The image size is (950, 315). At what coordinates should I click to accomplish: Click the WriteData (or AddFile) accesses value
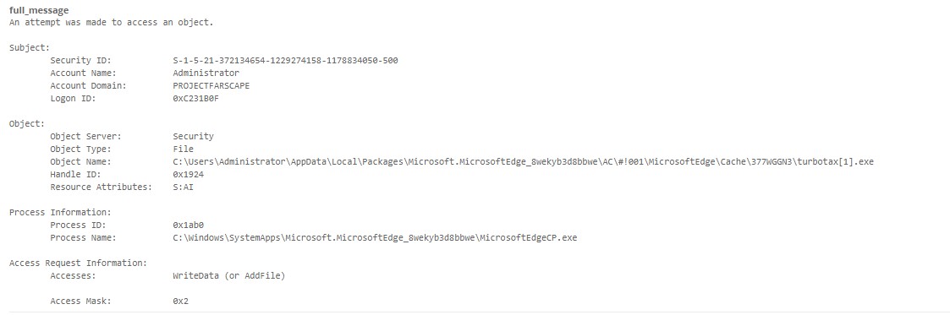click(229, 275)
